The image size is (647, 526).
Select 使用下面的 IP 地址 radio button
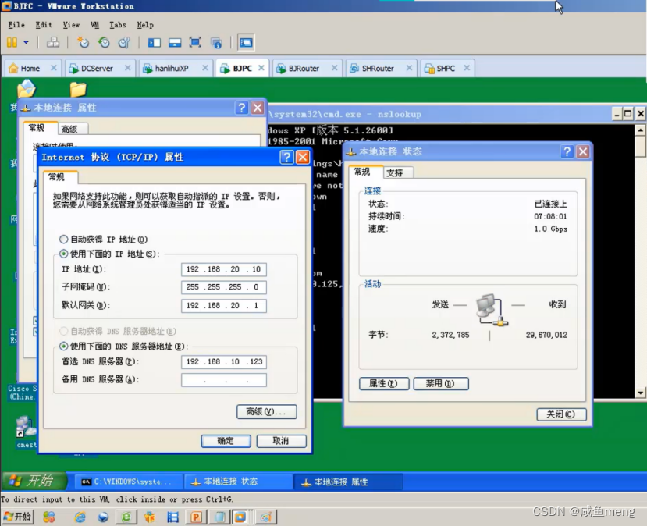63,254
